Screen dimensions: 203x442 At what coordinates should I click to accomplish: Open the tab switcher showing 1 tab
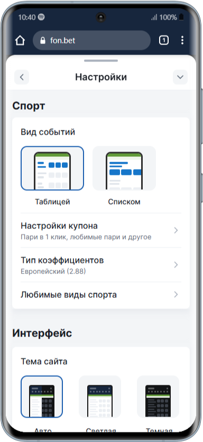164,41
